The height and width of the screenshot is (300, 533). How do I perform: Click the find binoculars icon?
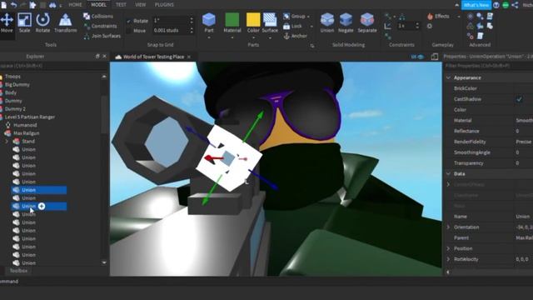coord(52,5)
